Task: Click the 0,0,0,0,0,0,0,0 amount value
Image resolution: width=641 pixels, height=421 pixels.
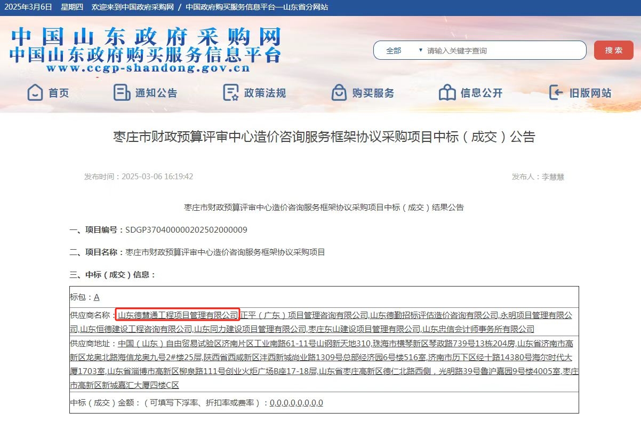Action: 297,403
